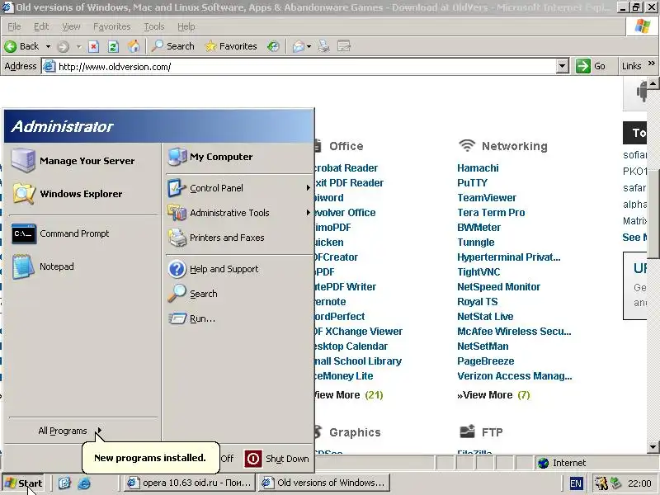Image resolution: width=660 pixels, height=495 pixels.
Task: Open the PuTTY link
Action: click(472, 182)
